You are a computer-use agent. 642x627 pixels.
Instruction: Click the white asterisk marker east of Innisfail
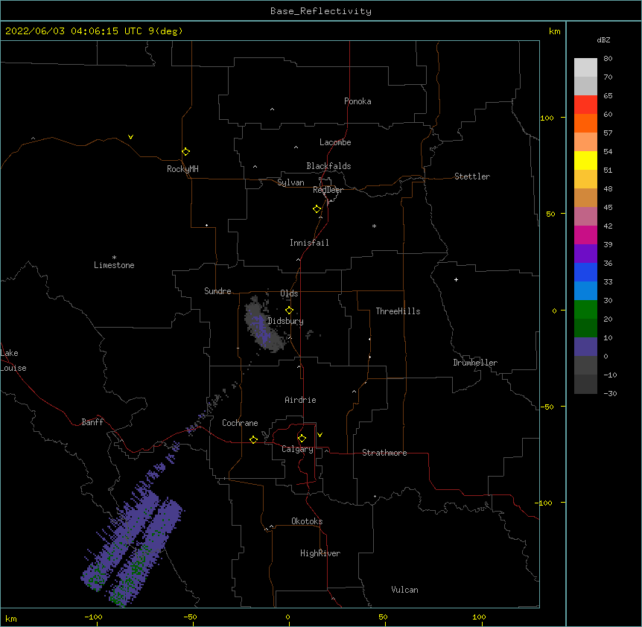[x=374, y=226]
